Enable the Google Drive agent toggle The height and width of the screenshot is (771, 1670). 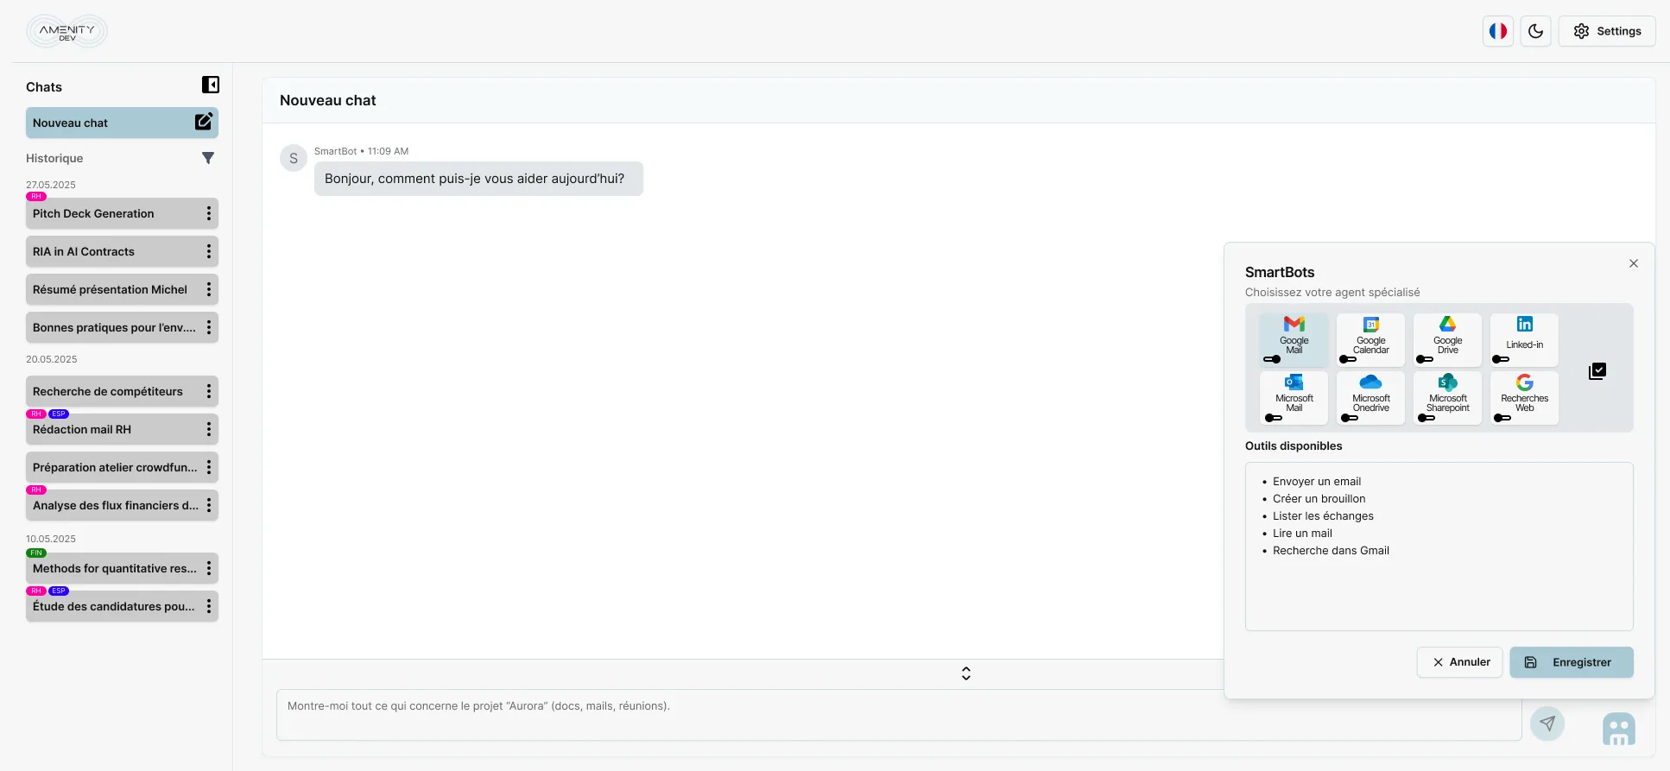[1425, 359]
